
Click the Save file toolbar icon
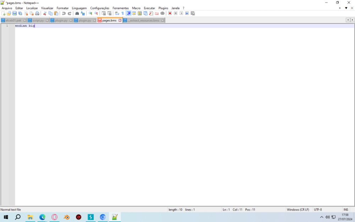tap(15, 13)
